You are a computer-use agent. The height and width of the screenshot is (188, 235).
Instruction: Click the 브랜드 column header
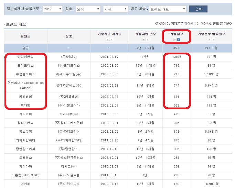pyautogui.click(x=25, y=36)
